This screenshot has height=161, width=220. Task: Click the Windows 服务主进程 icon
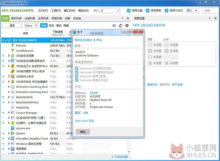click(12, 144)
